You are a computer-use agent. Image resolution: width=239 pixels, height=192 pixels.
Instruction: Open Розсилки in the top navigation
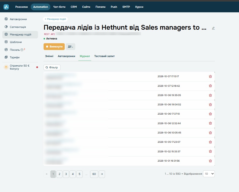pyautogui.click(x=21, y=7)
